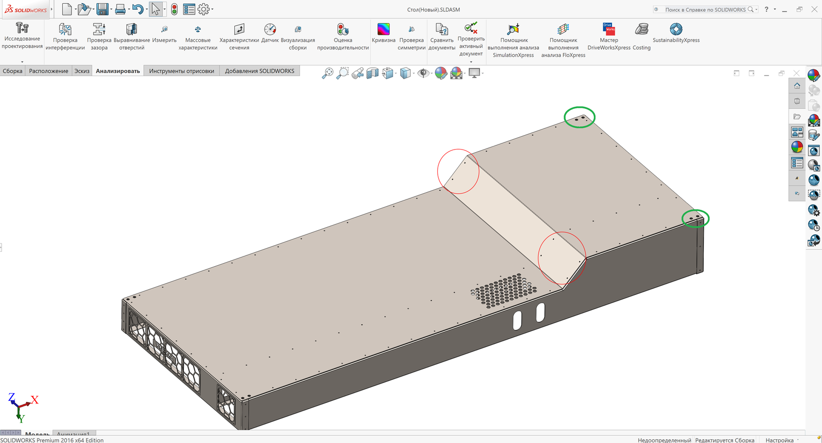This screenshot has height=443, width=822.
Task: Open Инструменты отрисовки tab
Action: pos(181,71)
